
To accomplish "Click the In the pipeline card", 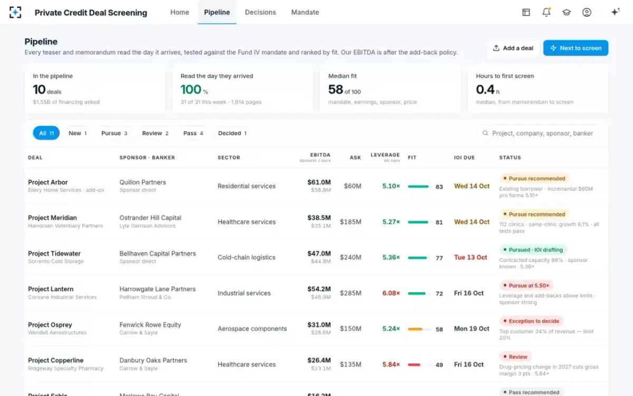I will (95, 89).
